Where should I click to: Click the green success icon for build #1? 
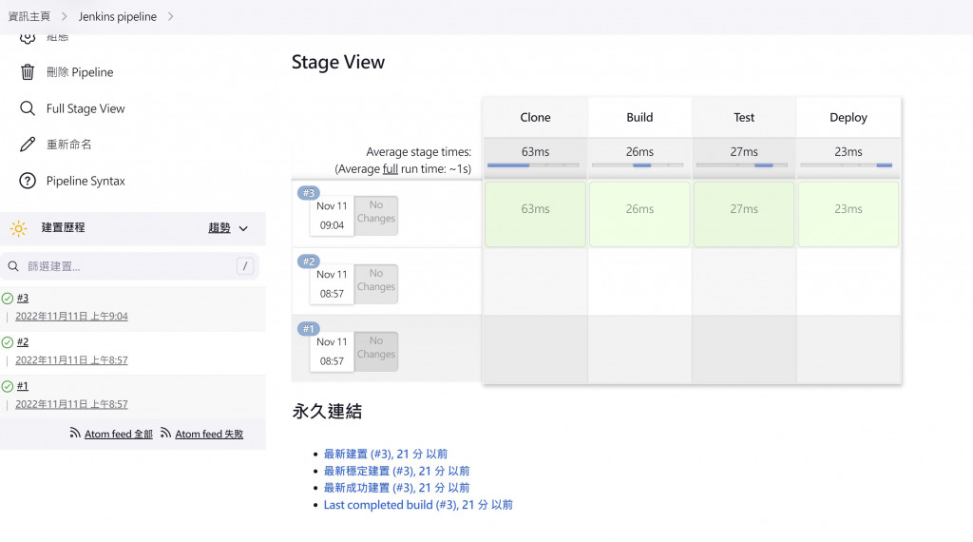(x=8, y=386)
